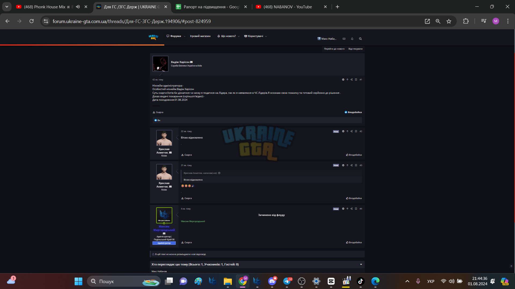
Task: Bookmark post #1 with the bookmark icon
Action: click(x=356, y=80)
